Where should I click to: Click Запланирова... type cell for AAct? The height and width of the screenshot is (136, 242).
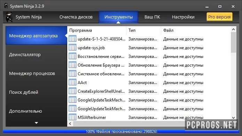(143, 83)
